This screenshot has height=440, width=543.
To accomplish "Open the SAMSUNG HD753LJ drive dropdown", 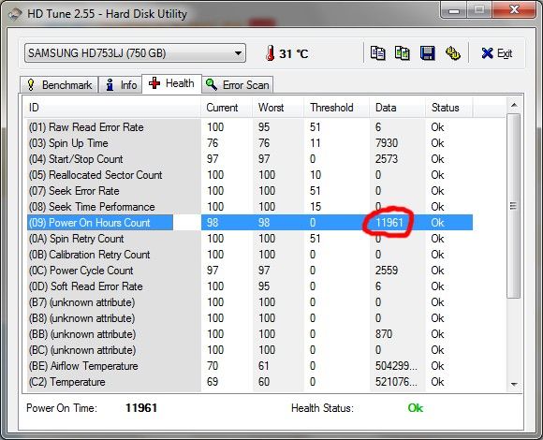I will [135, 53].
